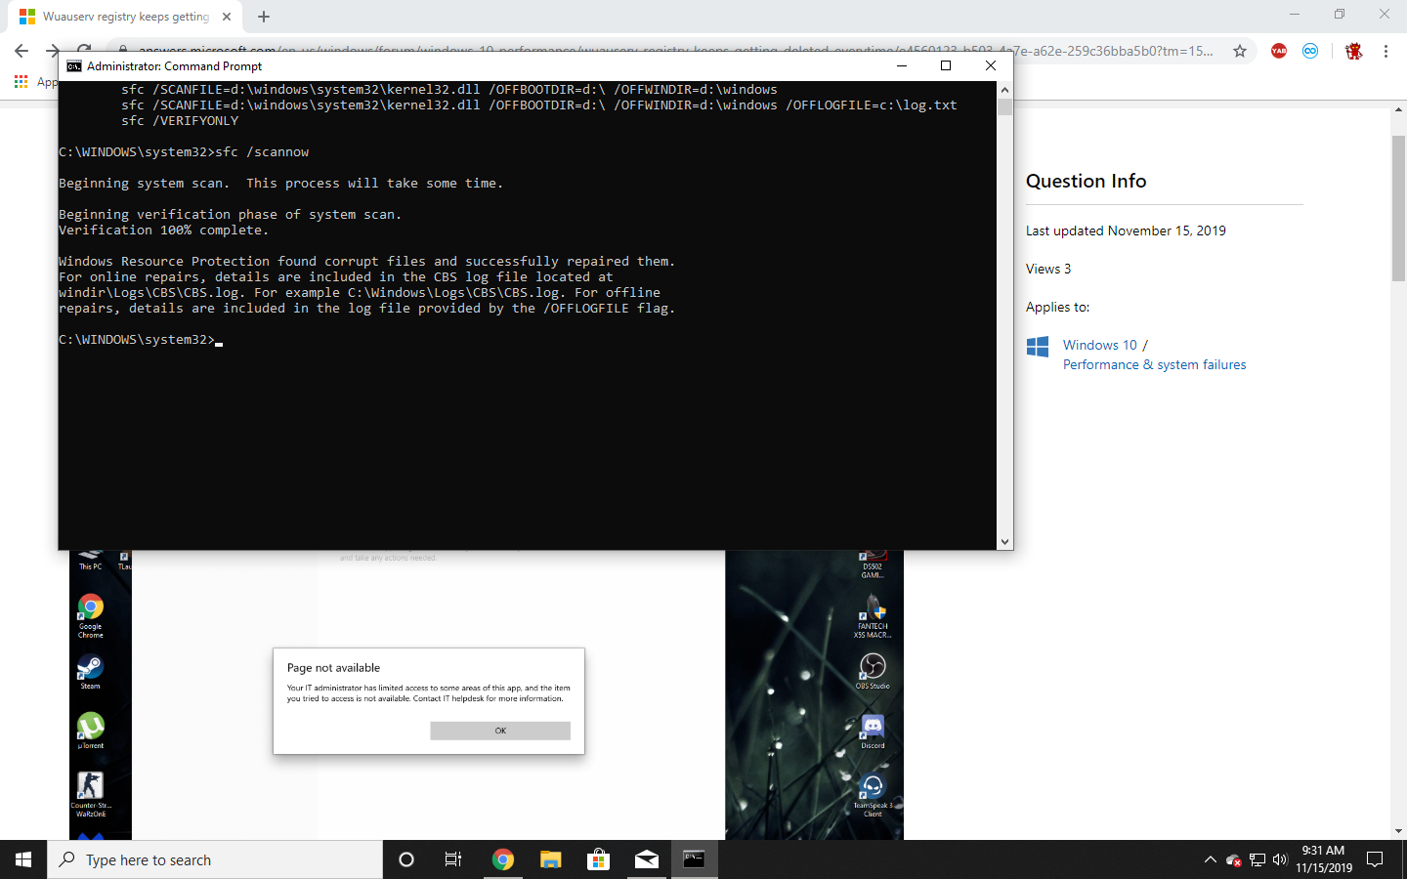Click the Cortana circle icon

[x=406, y=859]
